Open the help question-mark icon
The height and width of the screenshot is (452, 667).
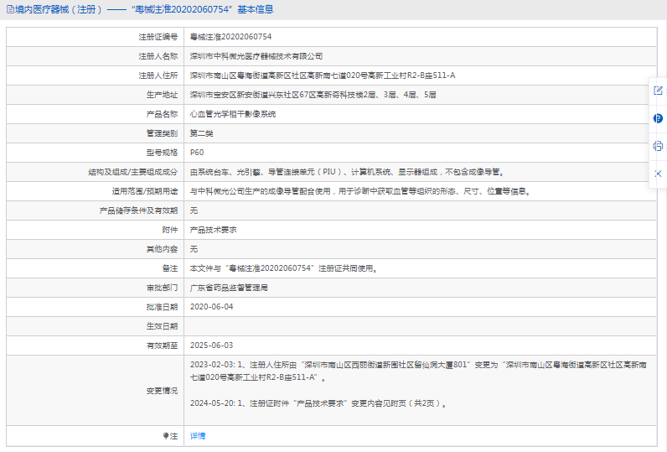tap(658, 118)
